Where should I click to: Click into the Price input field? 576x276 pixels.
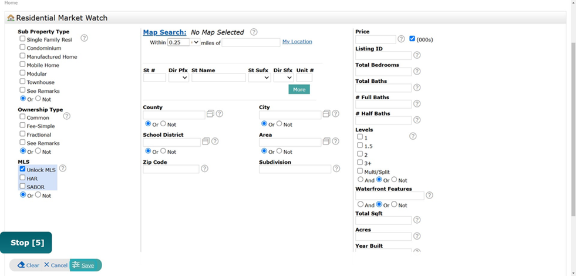pos(375,39)
